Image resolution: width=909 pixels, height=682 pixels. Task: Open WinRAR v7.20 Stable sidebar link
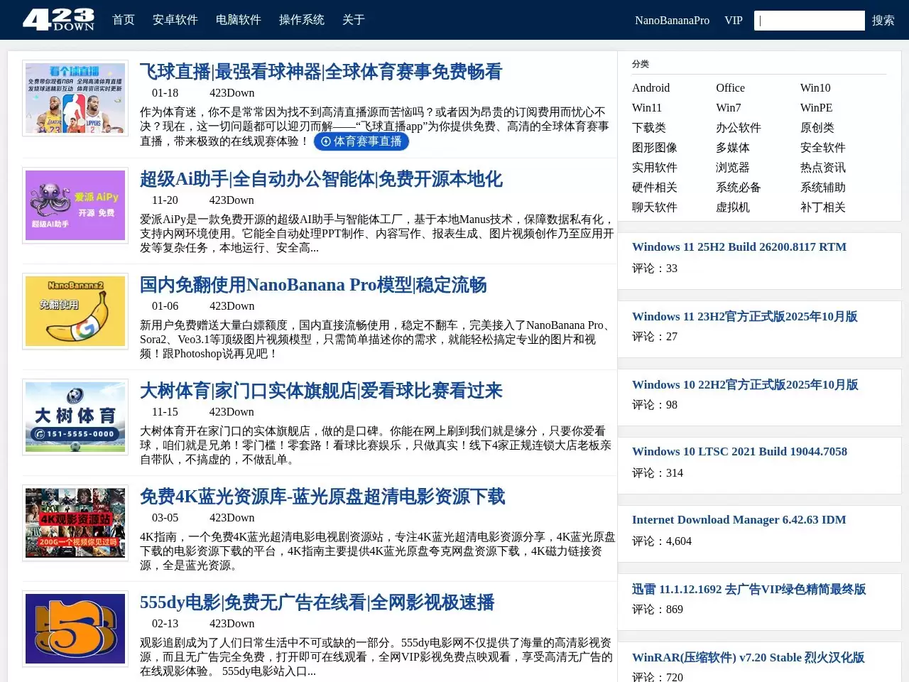(x=749, y=658)
